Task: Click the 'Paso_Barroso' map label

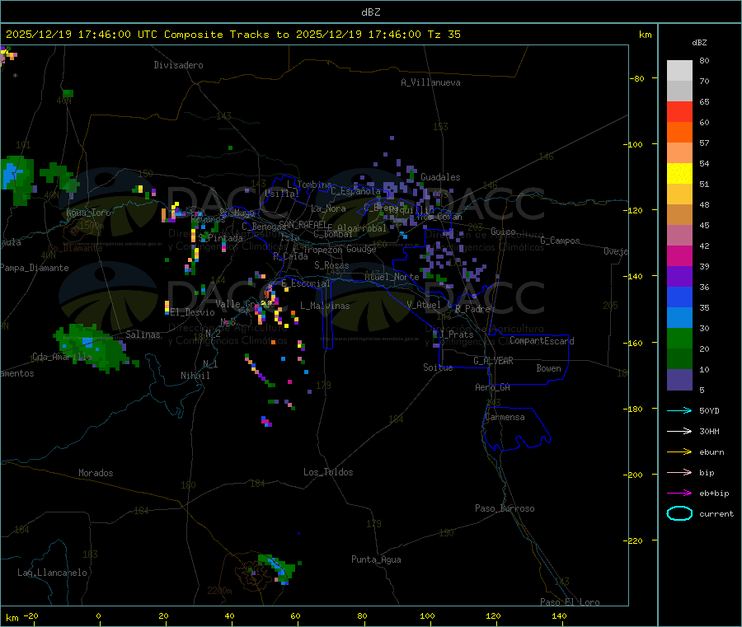Action: [505, 508]
